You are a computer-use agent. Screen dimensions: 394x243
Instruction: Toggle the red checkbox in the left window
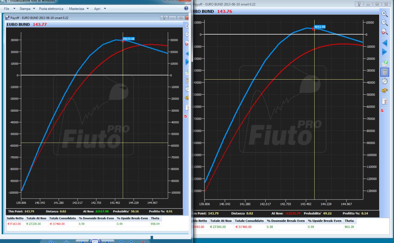pyautogui.click(x=186, y=116)
